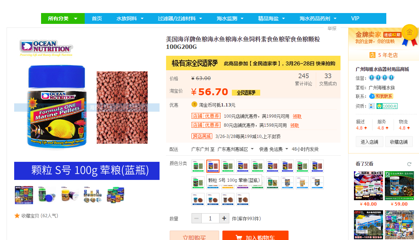Click the orange star favorite-item icon
The height and width of the screenshot is (240, 419).
pyautogui.click(x=17, y=216)
